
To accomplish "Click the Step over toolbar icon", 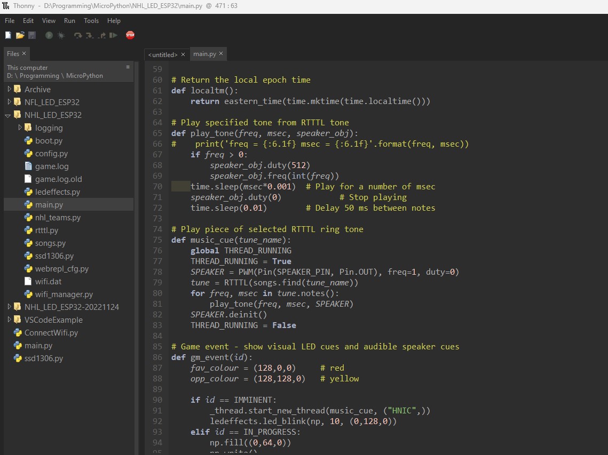I will point(78,35).
